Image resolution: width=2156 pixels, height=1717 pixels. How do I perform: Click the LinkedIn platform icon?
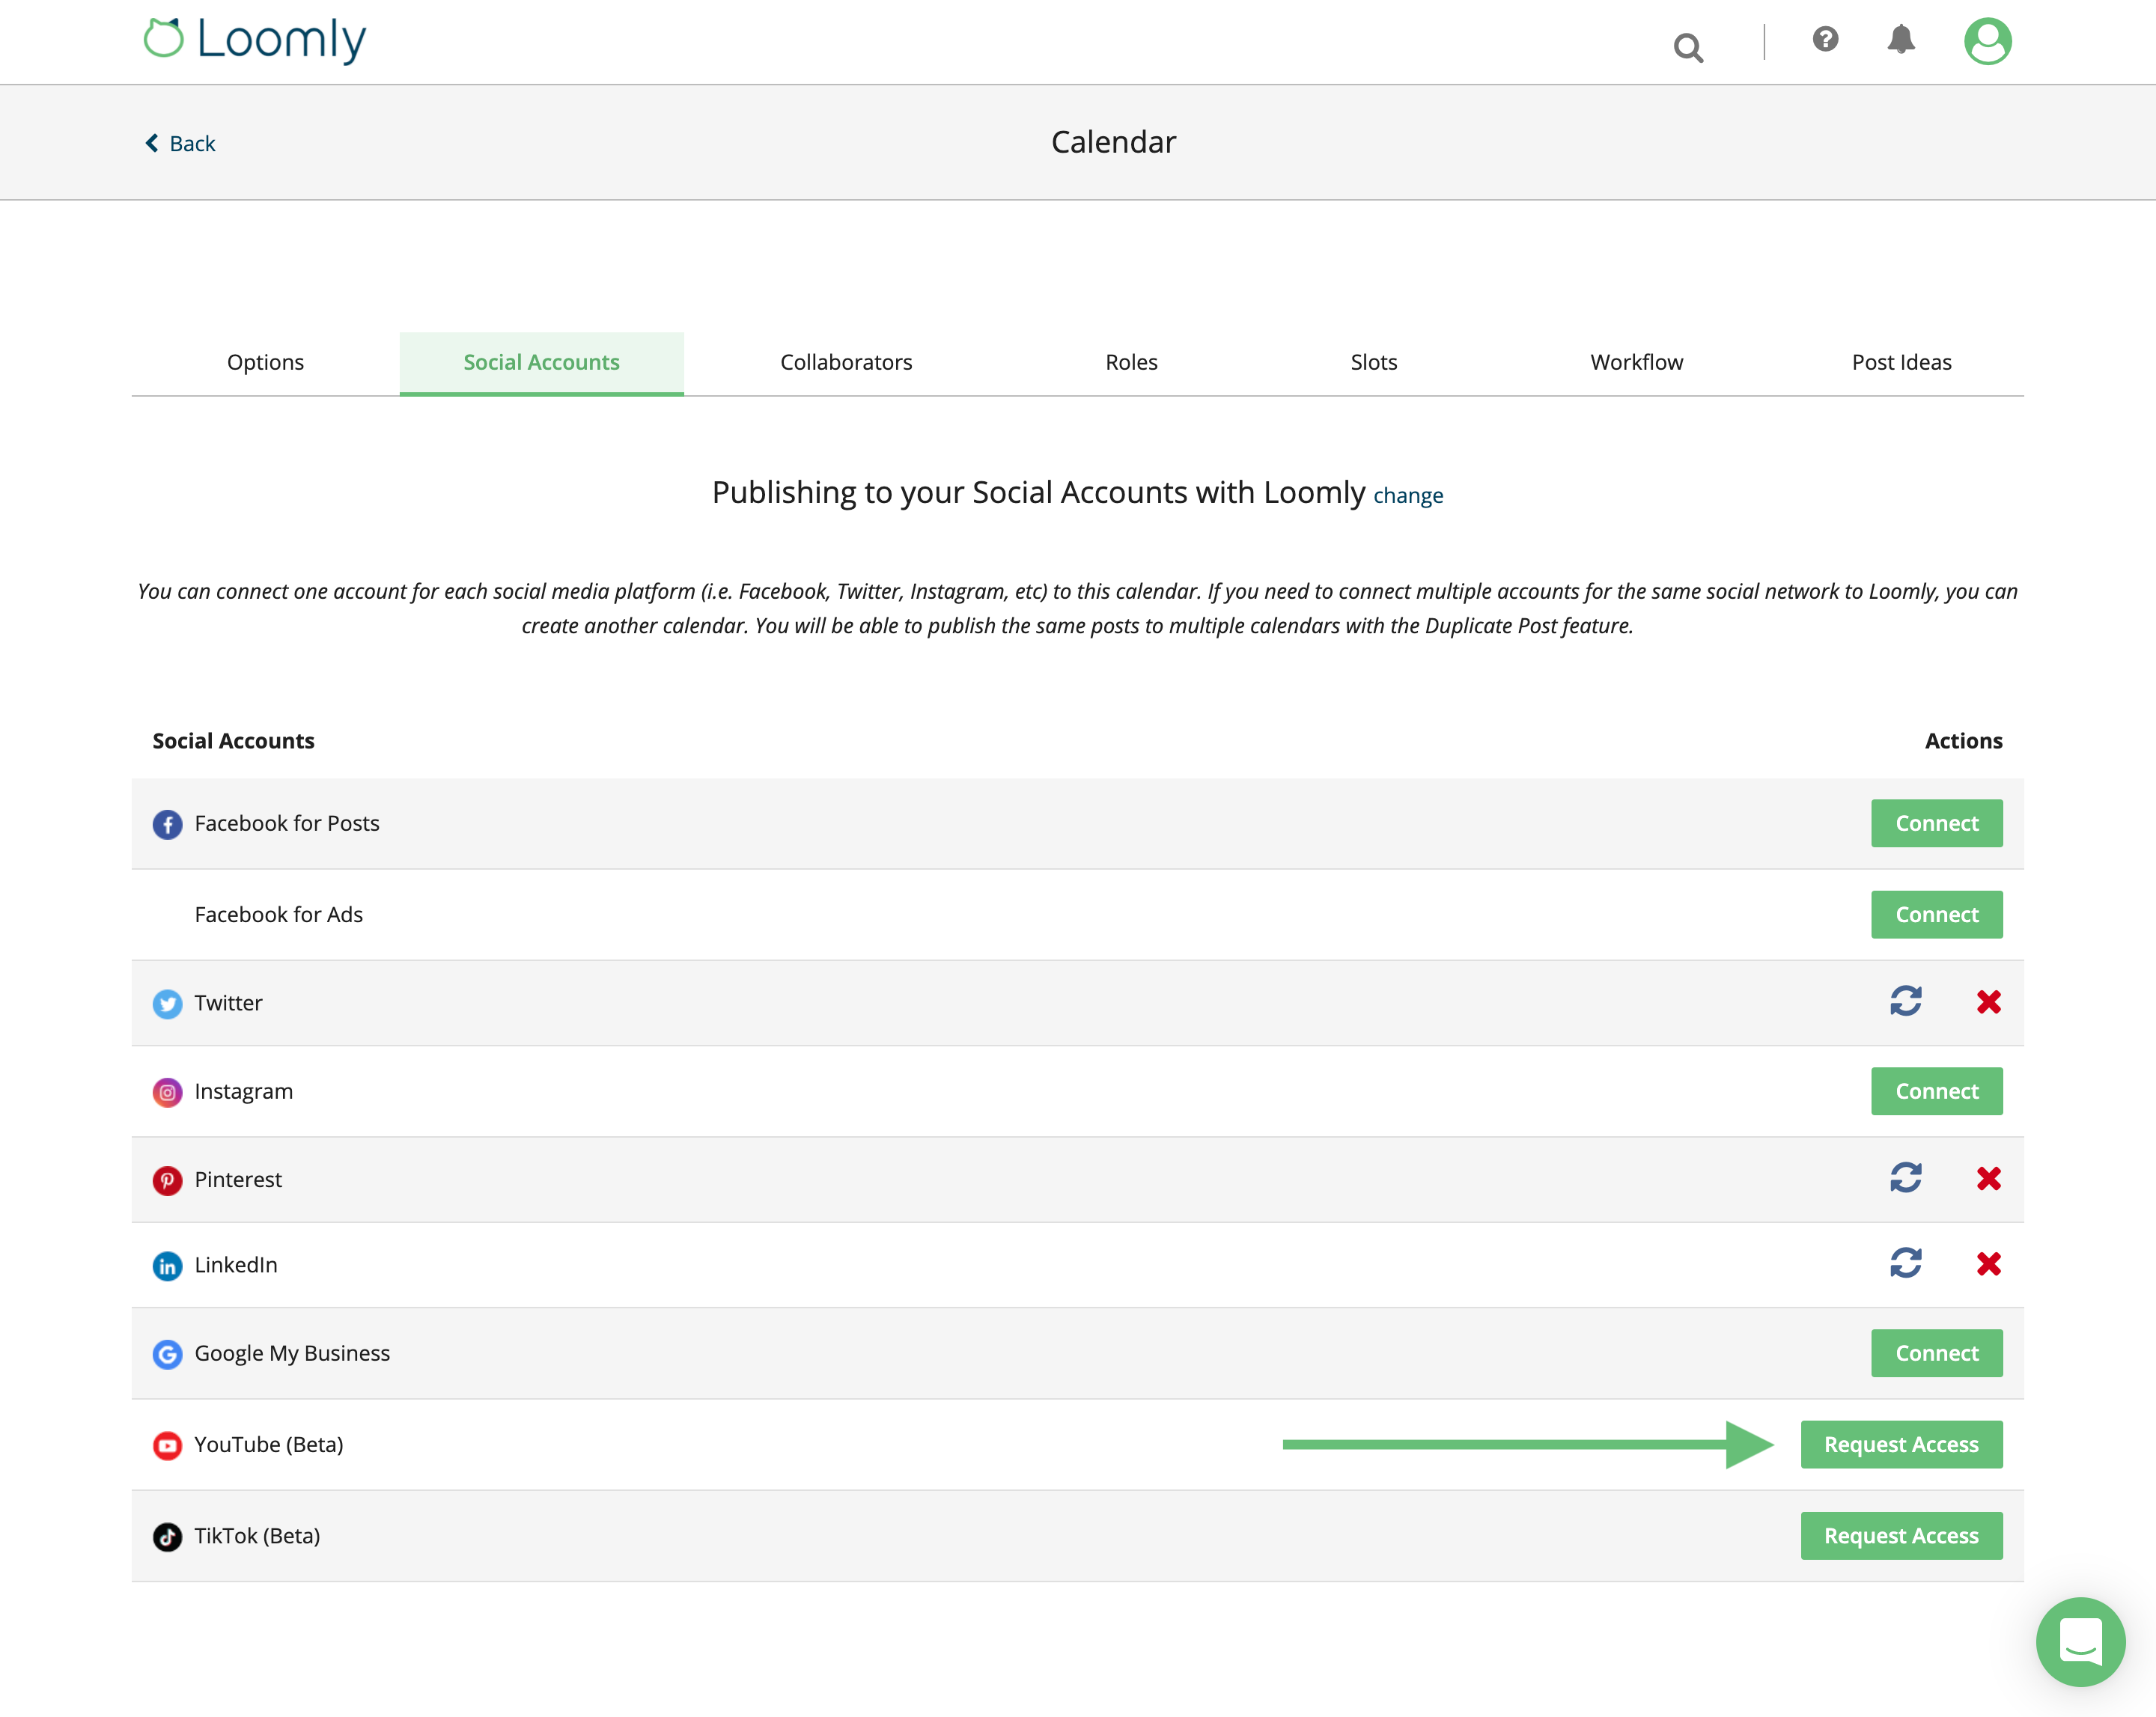(x=167, y=1265)
